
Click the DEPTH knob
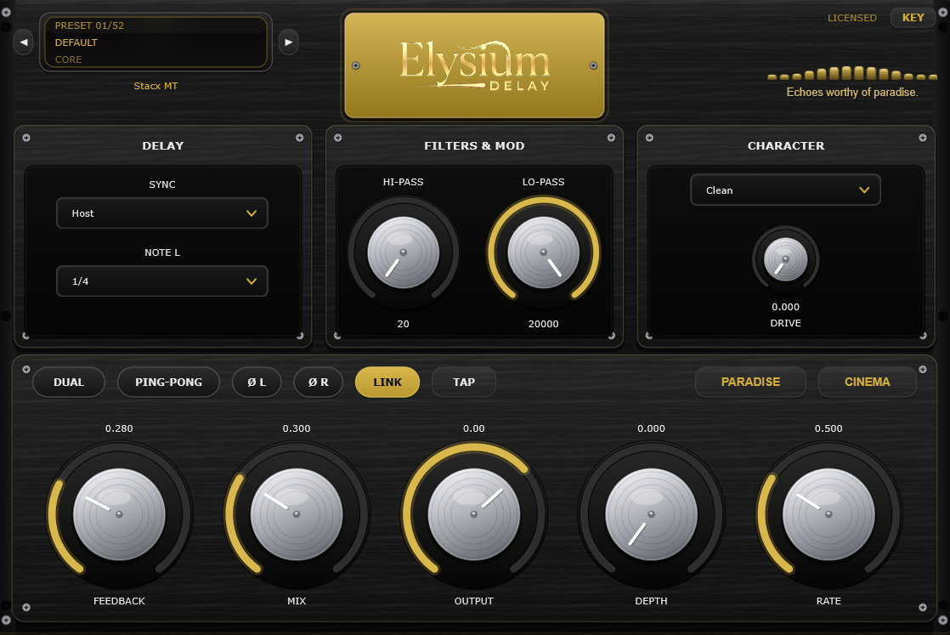651,514
